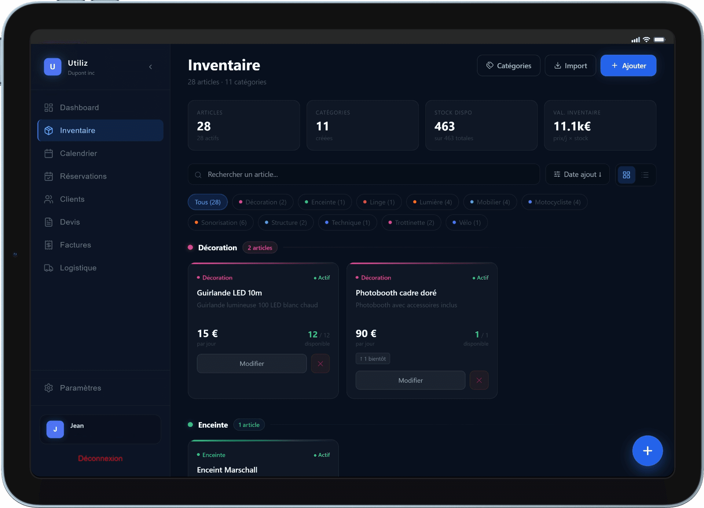The height and width of the screenshot is (508, 704).
Task: Open the Date ajout sort dropdown
Action: 577,175
